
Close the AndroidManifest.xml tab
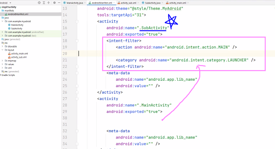tap(114, 3)
